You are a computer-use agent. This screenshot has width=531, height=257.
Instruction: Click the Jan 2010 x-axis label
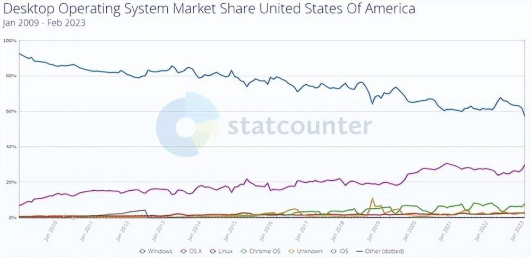point(52,231)
